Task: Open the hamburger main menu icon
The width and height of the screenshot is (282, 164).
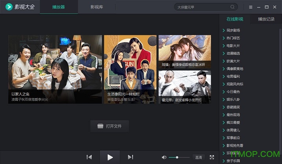Action: [251, 7]
